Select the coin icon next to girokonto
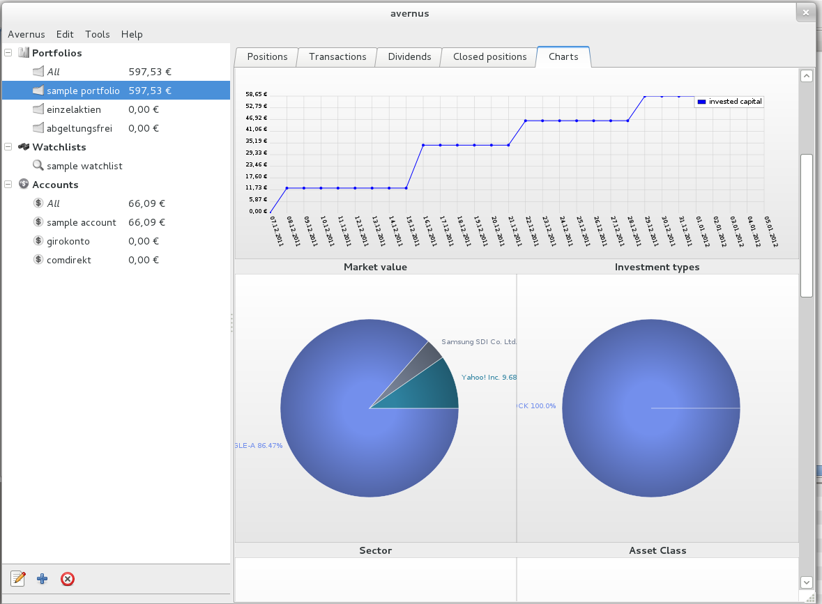This screenshot has height=604, width=822. point(38,241)
